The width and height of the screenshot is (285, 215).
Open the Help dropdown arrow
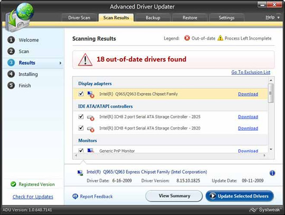[279, 17]
